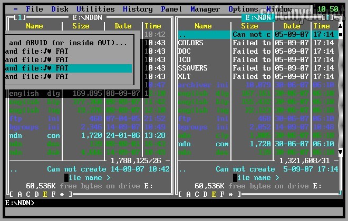Sort left panel by Date header
The image size is (348, 221).
(123, 26)
